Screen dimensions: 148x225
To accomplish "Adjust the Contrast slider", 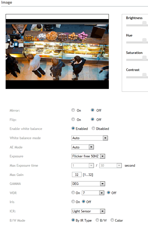I will [x=144, y=75].
